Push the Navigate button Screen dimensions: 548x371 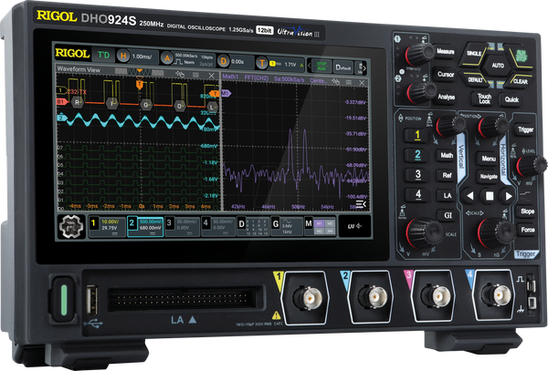pyautogui.click(x=489, y=177)
